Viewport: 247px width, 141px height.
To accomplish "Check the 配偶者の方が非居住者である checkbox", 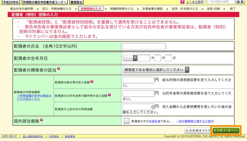I will (x=126, y=121).
